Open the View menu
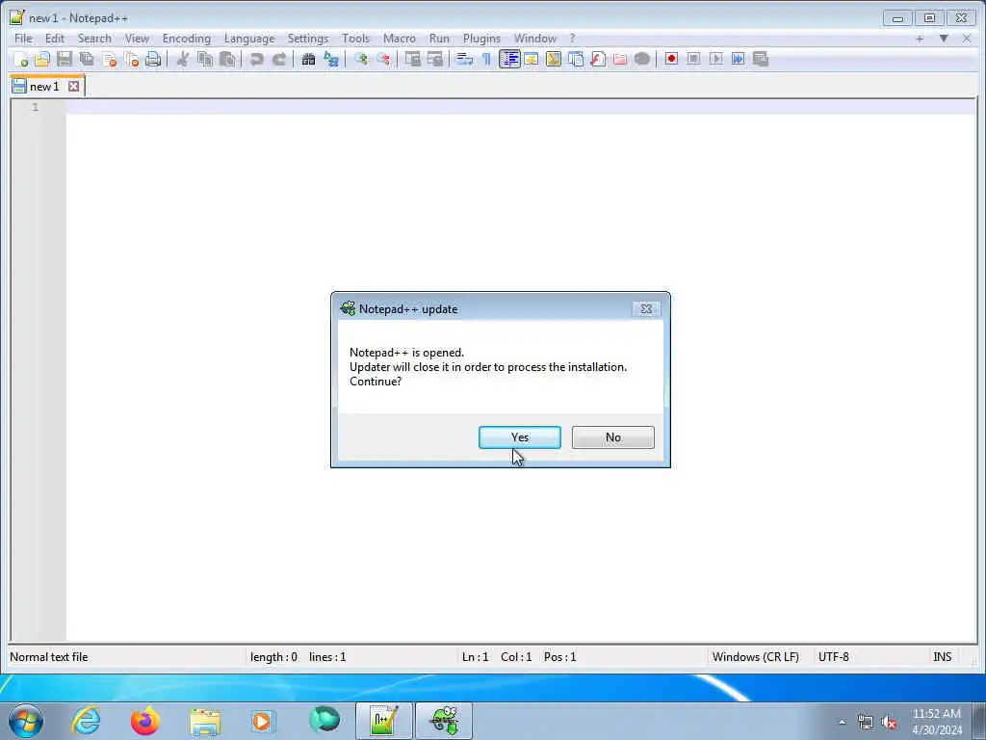The image size is (986, 740). pyautogui.click(x=137, y=39)
